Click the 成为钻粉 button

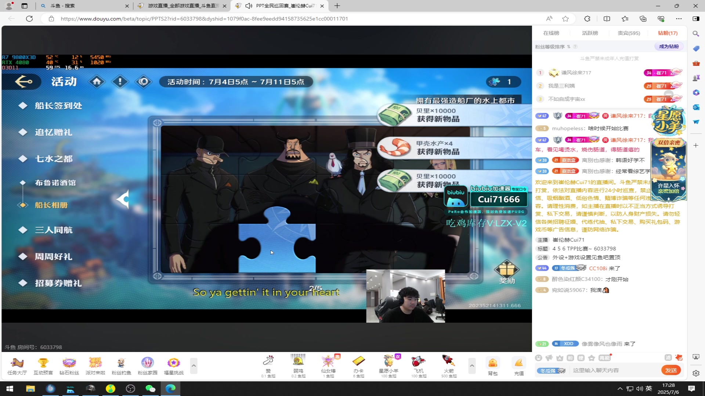[669, 47]
